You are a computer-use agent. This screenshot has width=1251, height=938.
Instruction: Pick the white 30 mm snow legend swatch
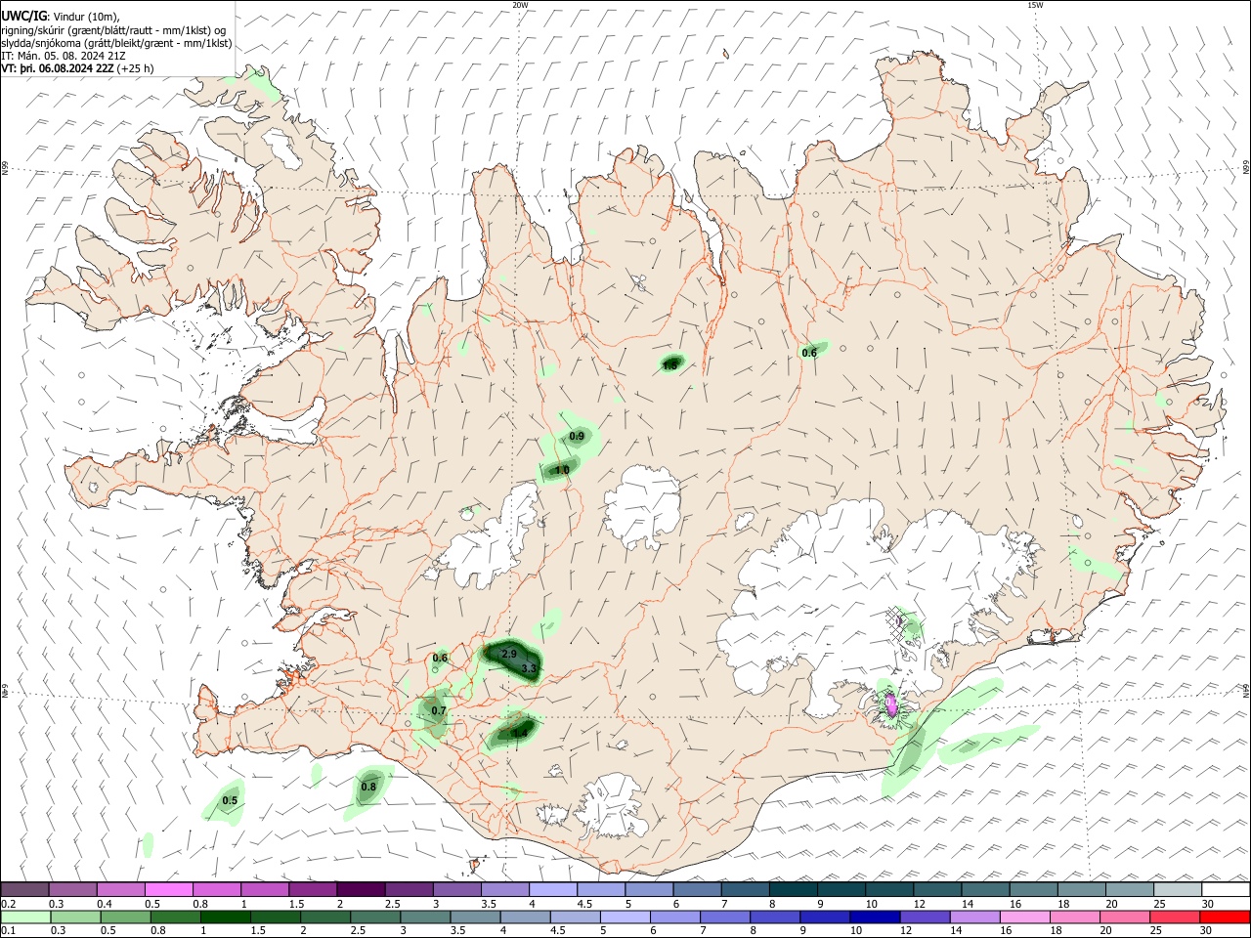coord(1226,890)
